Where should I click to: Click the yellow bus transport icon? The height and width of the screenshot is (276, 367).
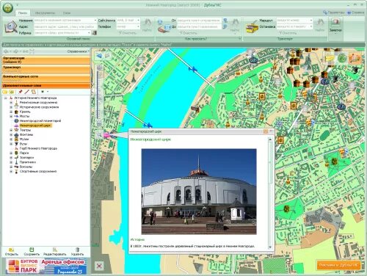pyautogui.click(x=252, y=26)
